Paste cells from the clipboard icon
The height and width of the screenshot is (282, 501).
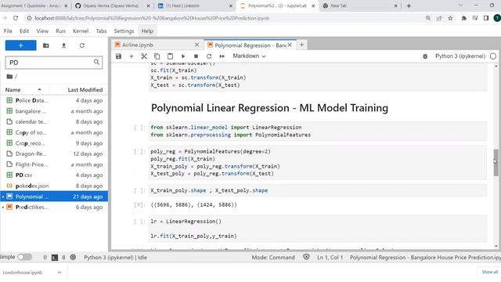coord(170,56)
